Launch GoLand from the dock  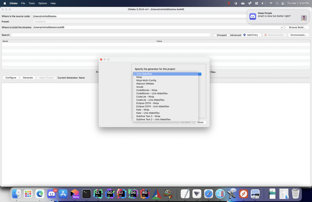[x=110, y=194]
